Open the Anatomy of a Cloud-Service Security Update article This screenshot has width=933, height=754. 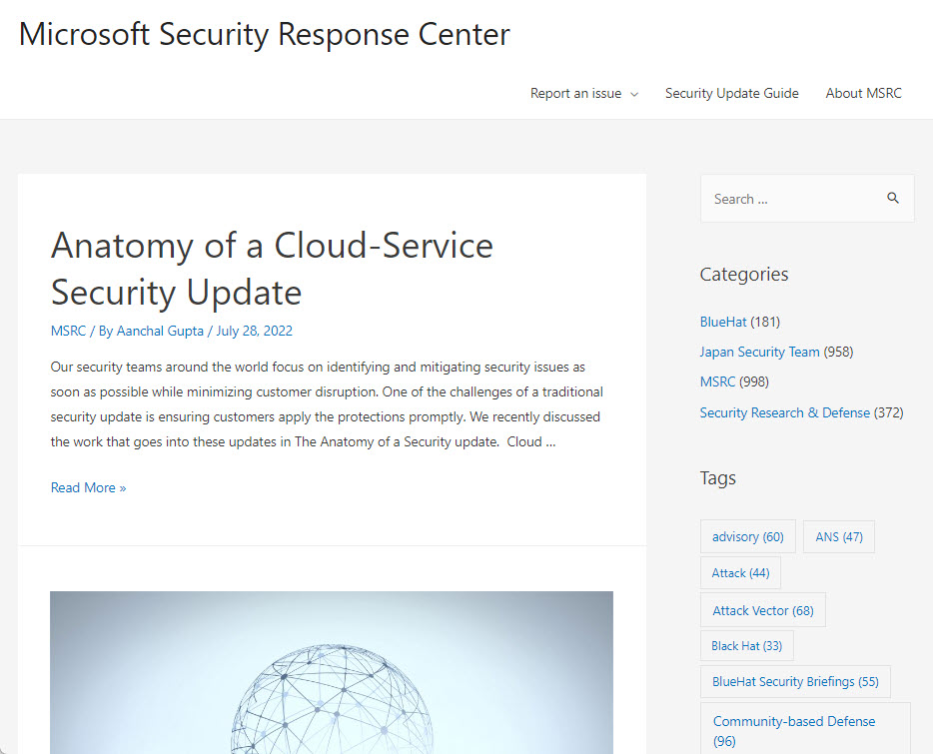click(x=272, y=269)
